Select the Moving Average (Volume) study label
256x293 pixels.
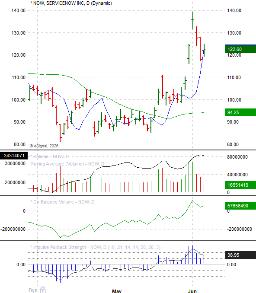point(67,164)
